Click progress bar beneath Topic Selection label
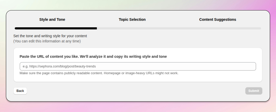 coord(132,28)
